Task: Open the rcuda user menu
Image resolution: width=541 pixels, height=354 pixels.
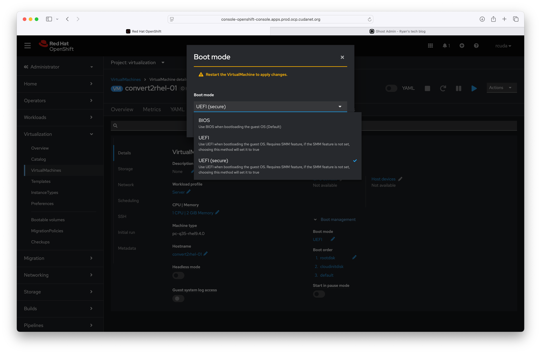Action: [x=503, y=46]
